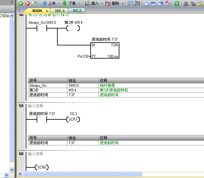Click the pause program status icon
Viewport: 204px width, 178px height.
[x=137, y=3]
